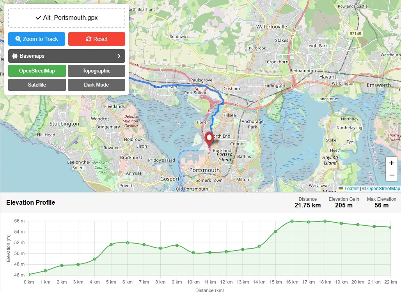Select the Topographic basemap
401x292 pixels.
(x=96, y=71)
